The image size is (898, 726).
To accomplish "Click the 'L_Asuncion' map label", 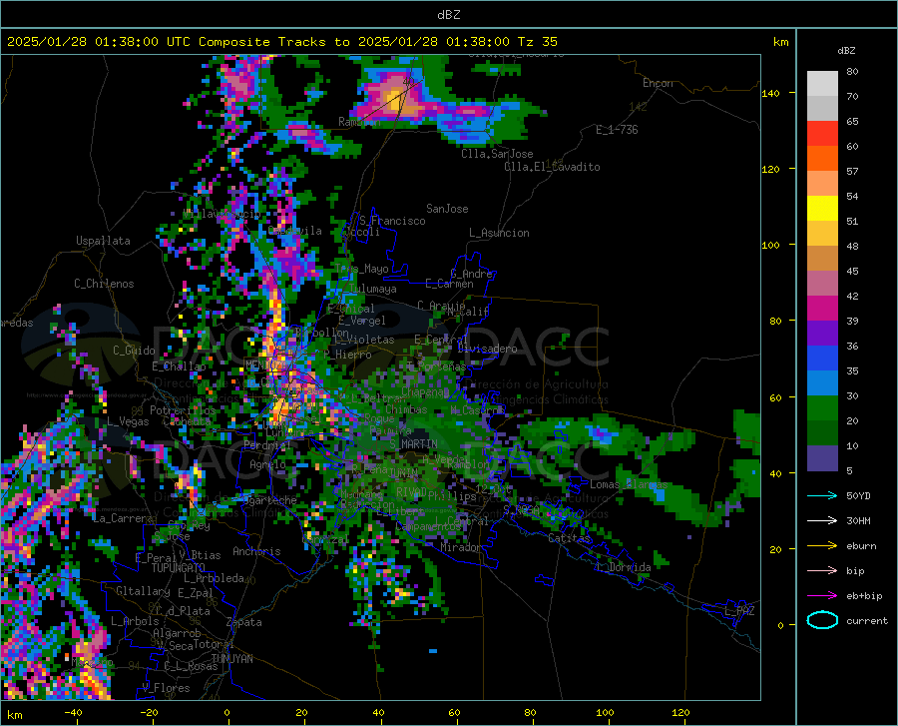I will tap(499, 233).
